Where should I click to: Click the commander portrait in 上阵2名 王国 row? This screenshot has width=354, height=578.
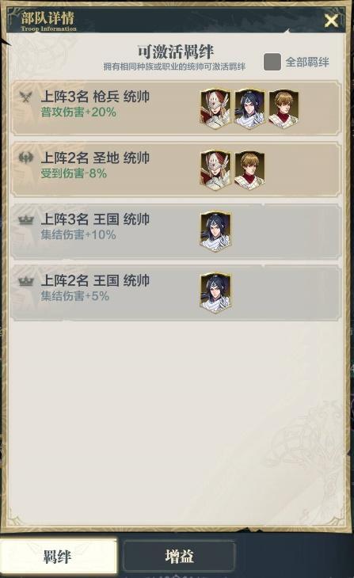point(215,293)
